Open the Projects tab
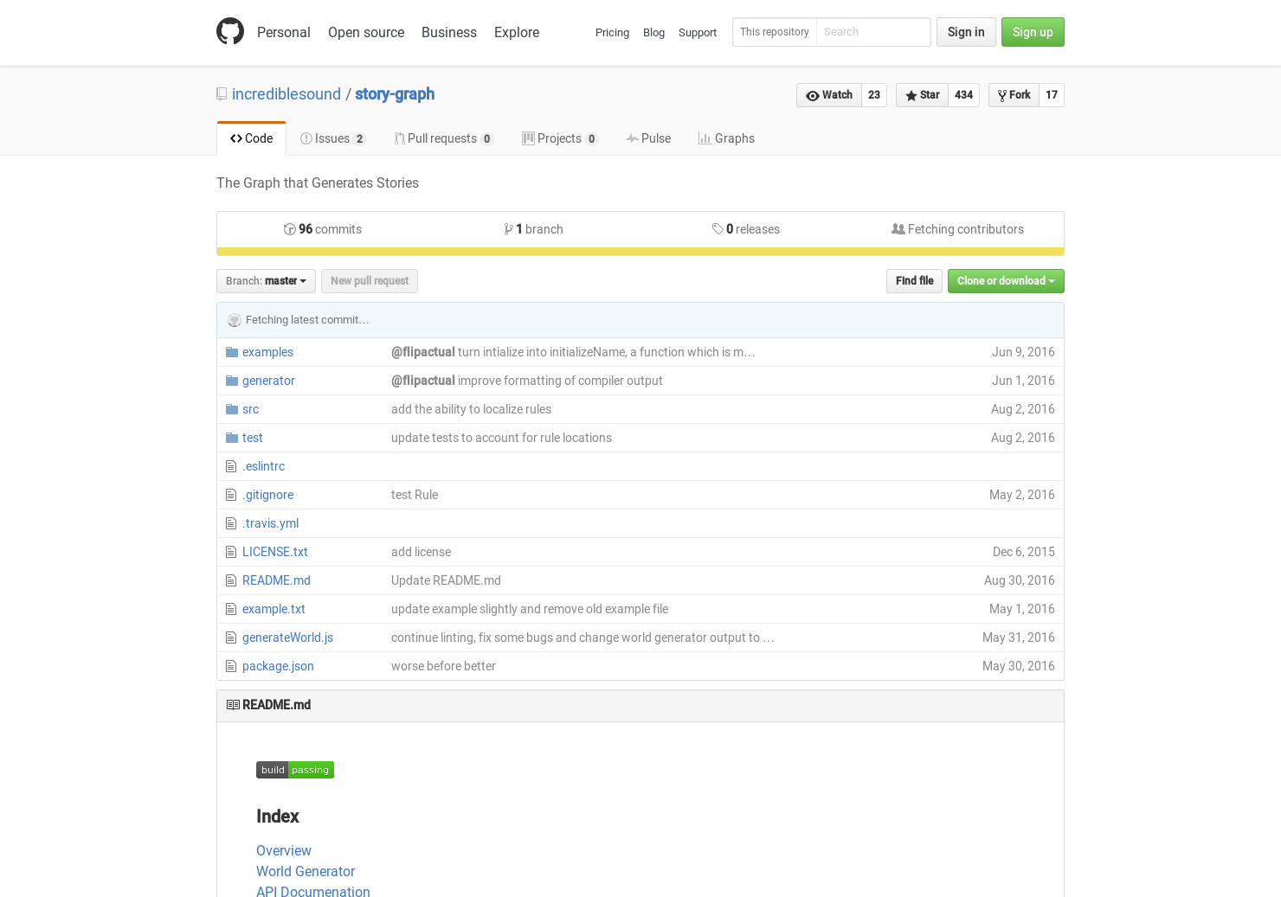This screenshot has height=897, width=1281. coord(560,138)
